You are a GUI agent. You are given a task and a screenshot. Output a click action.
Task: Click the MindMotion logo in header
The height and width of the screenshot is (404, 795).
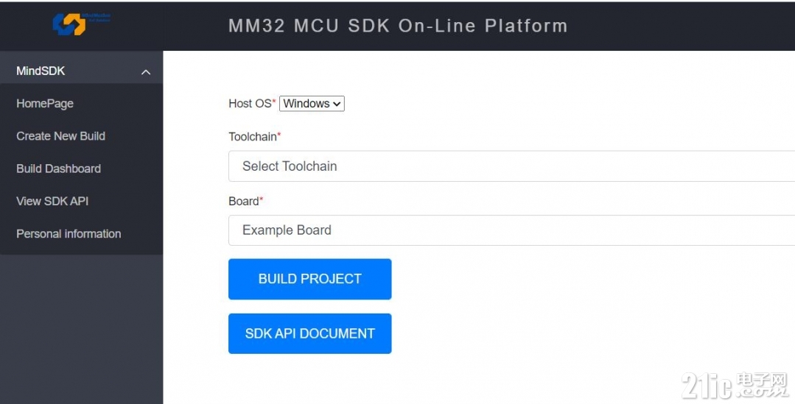click(81, 24)
